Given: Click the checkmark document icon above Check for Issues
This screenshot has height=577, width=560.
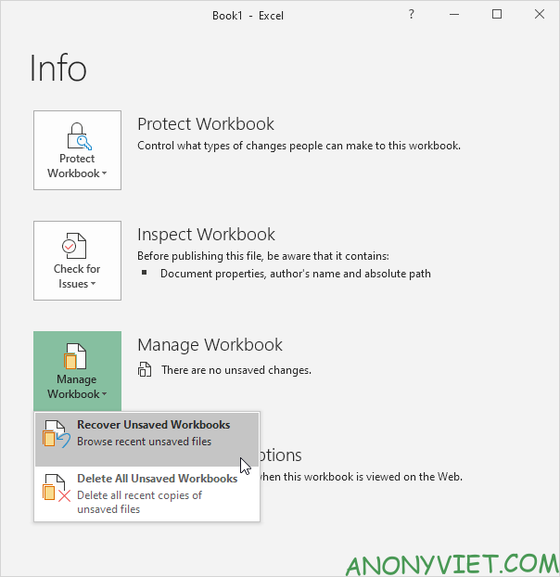Looking at the screenshot, I should tap(77, 248).
